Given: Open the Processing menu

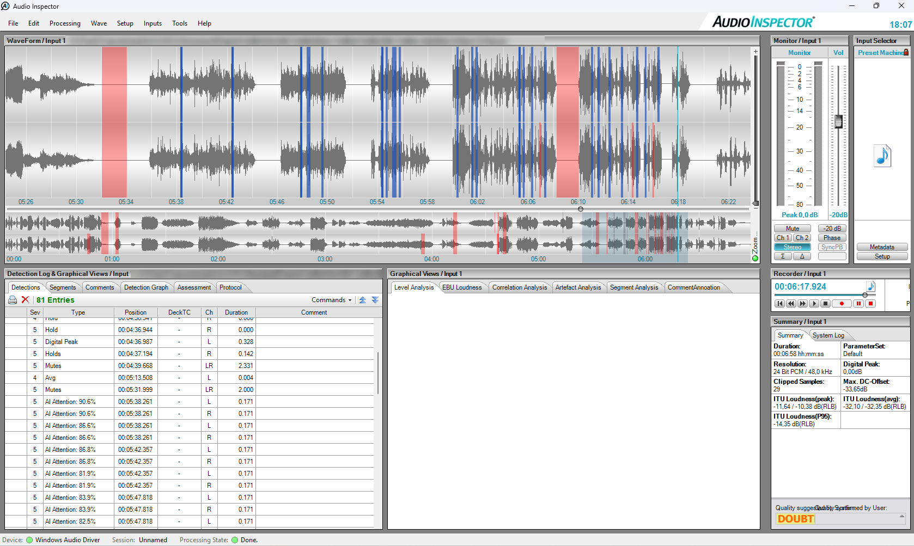Looking at the screenshot, I should [x=65, y=23].
